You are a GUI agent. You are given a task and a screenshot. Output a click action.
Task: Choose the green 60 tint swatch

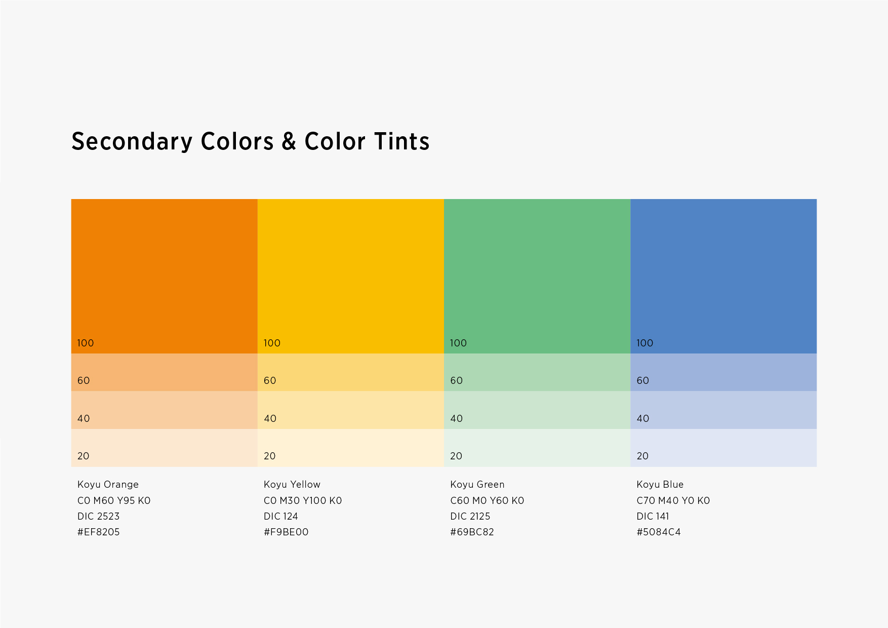[537, 372]
